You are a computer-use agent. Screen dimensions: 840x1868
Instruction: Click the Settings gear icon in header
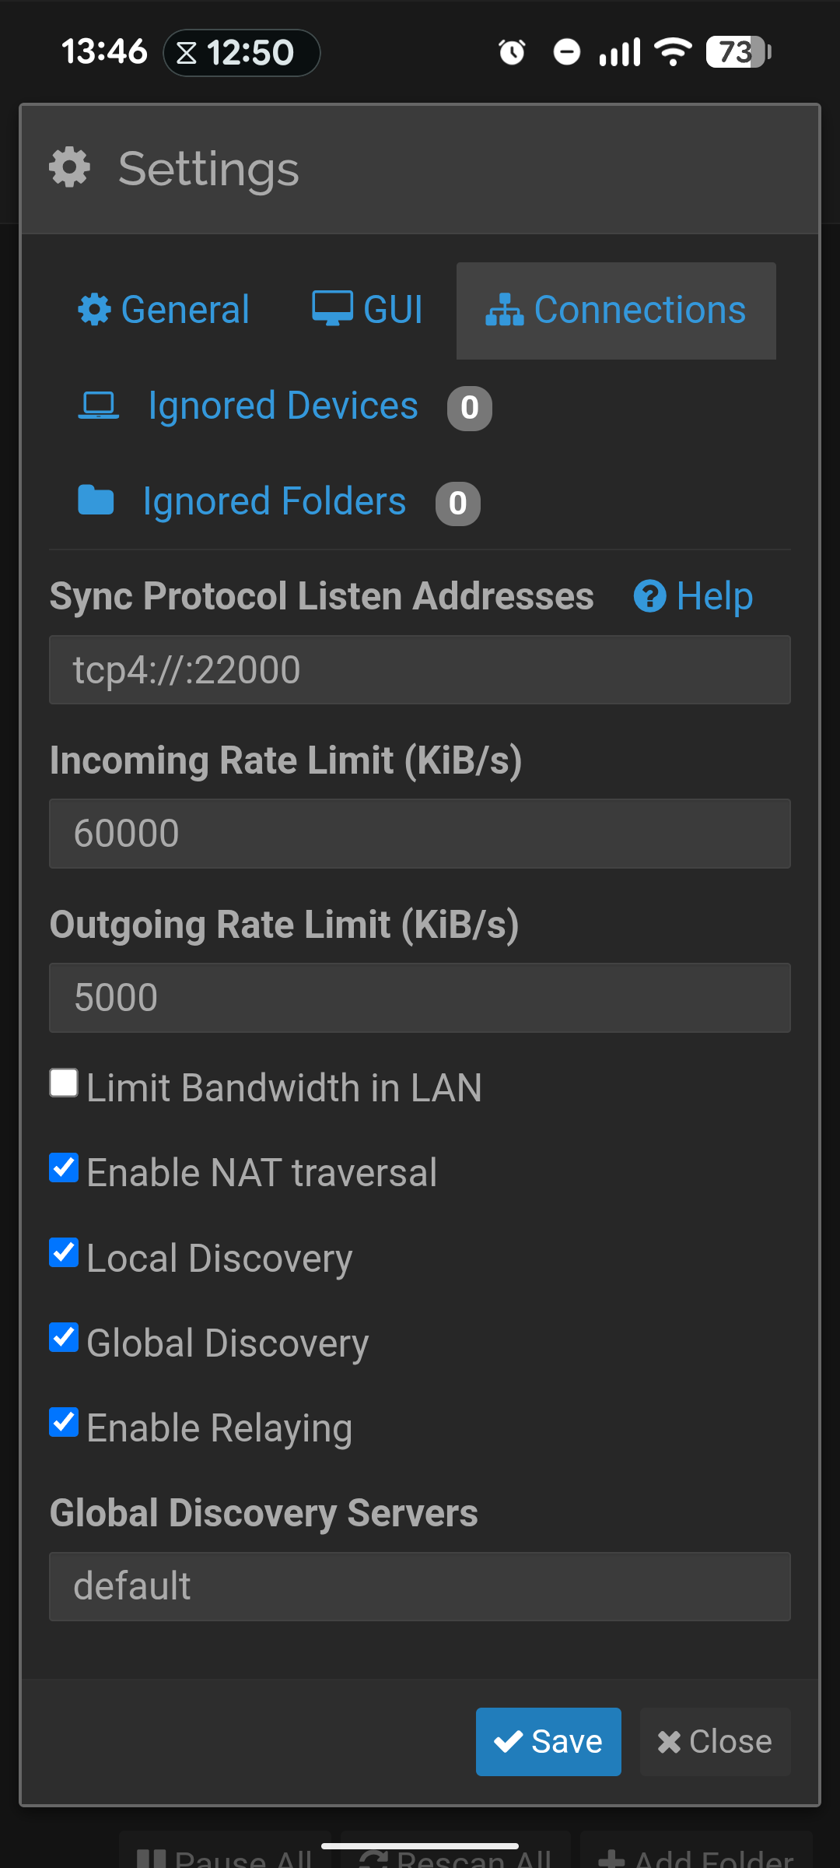click(x=70, y=167)
